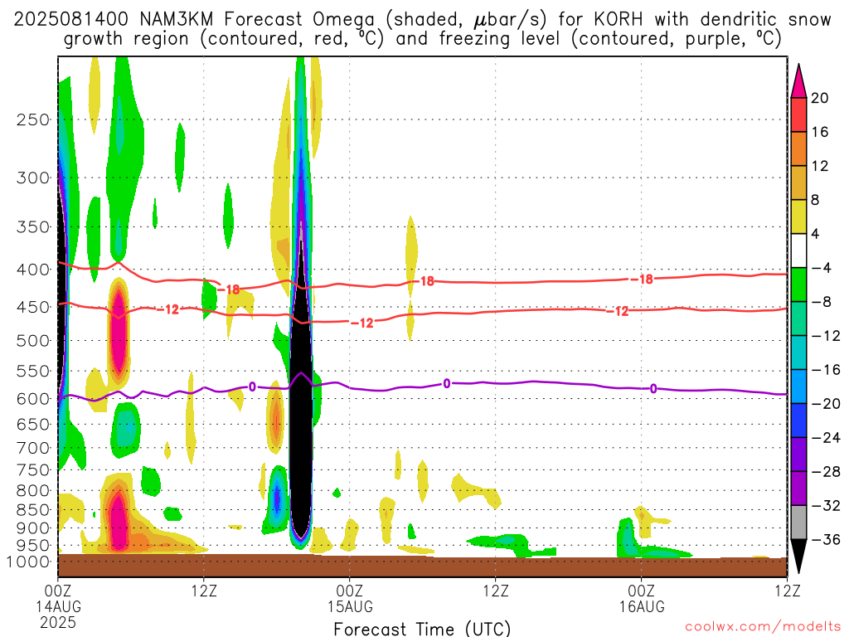Image resolution: width=849 pixels, height=637 pixels.
Task: Click the 350 pressure axis label
Action: (33, 227)
